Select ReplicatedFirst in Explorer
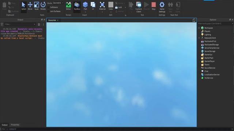Image resolution: width=234 pixels, height=131 pixels. (210, 41)
